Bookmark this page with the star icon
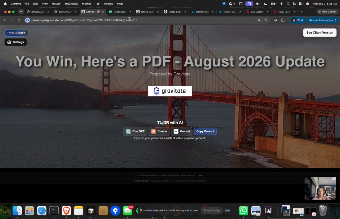This screenshot has height=219, width=340. pos(266,20)
